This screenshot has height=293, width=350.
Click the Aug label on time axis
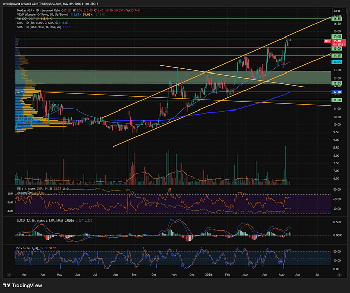116,275
